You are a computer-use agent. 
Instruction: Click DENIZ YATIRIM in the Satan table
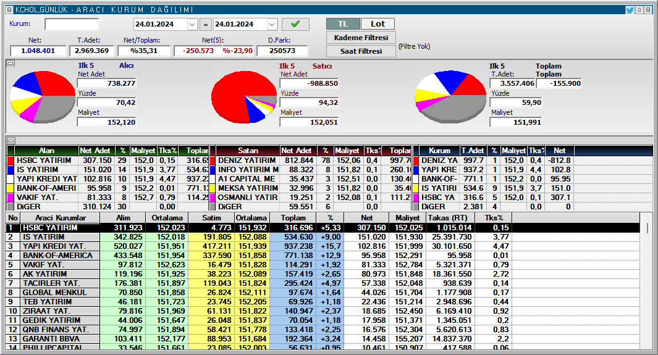point(247,161)
